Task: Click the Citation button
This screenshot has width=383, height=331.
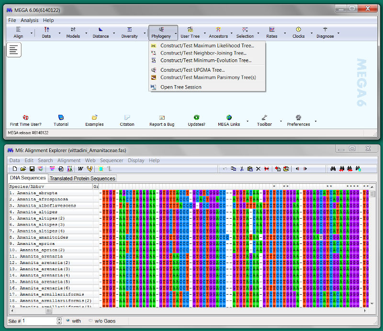Action: pyautogui.click(x=127, y=121)
